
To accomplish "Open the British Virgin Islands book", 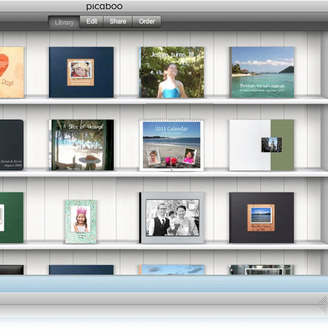I will click(262, 72).
